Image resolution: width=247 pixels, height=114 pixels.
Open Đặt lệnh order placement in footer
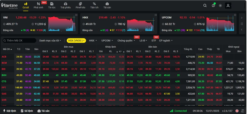click(9, 111)
